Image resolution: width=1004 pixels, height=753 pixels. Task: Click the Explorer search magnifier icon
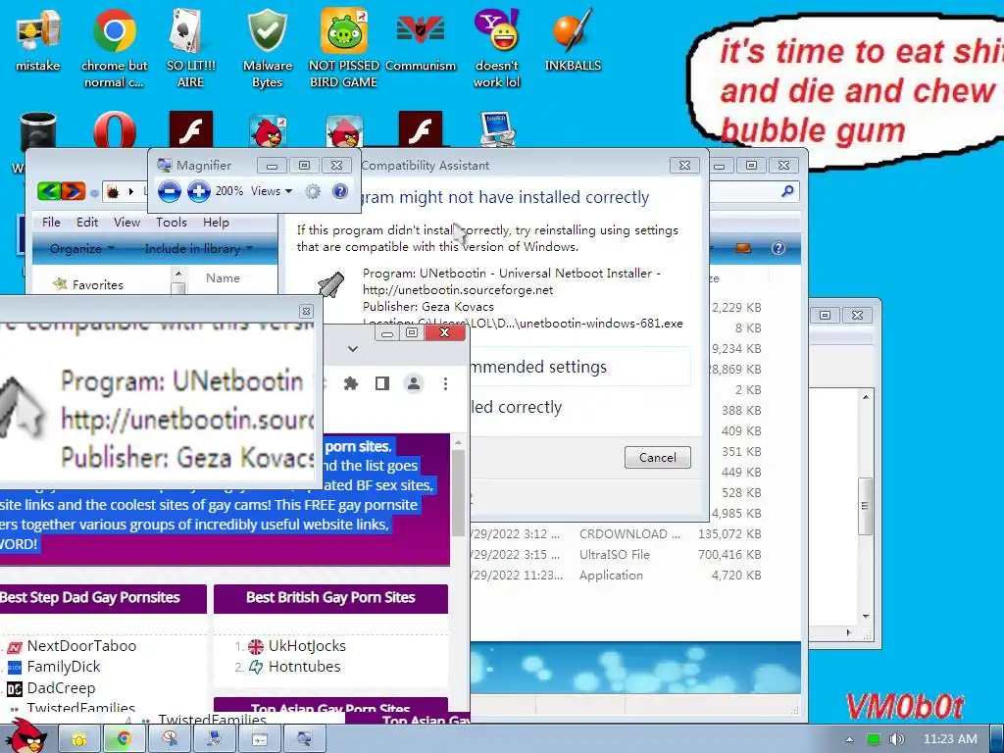click(787, 191)
